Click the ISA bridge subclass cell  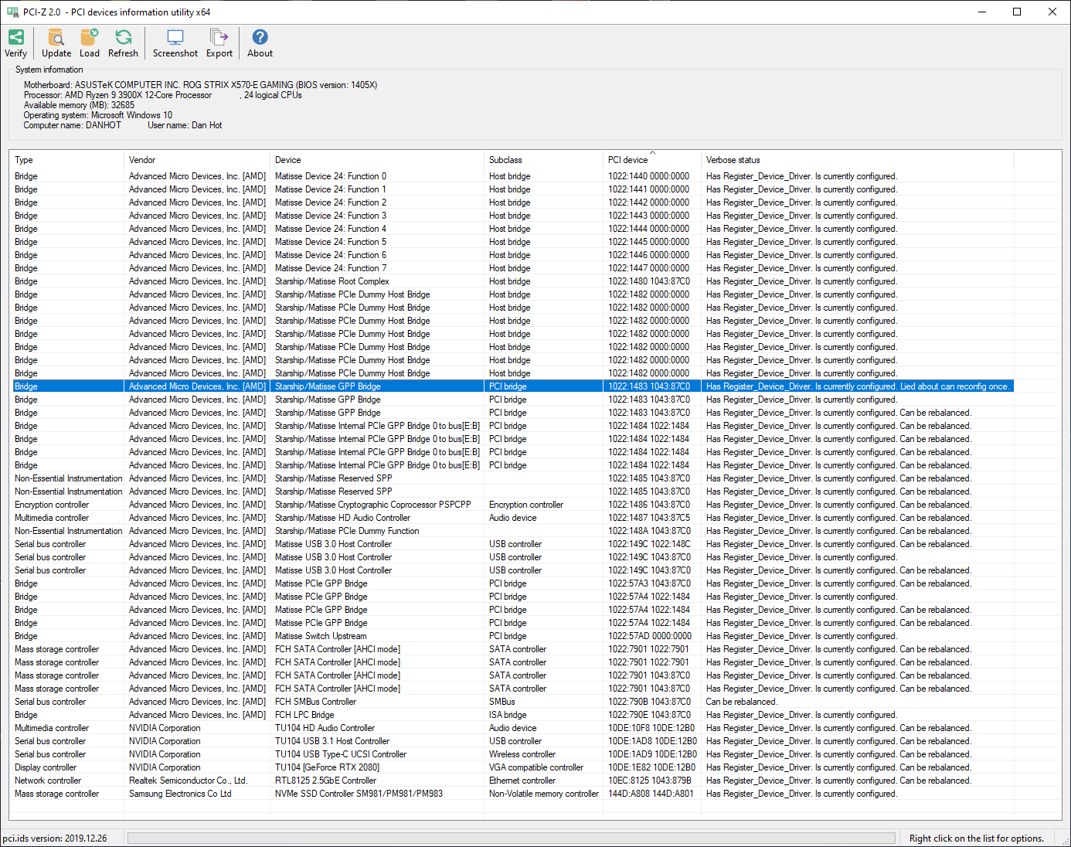point(508,715)
